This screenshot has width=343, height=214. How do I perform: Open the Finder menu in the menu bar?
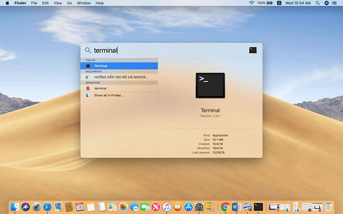pos(20,3)
